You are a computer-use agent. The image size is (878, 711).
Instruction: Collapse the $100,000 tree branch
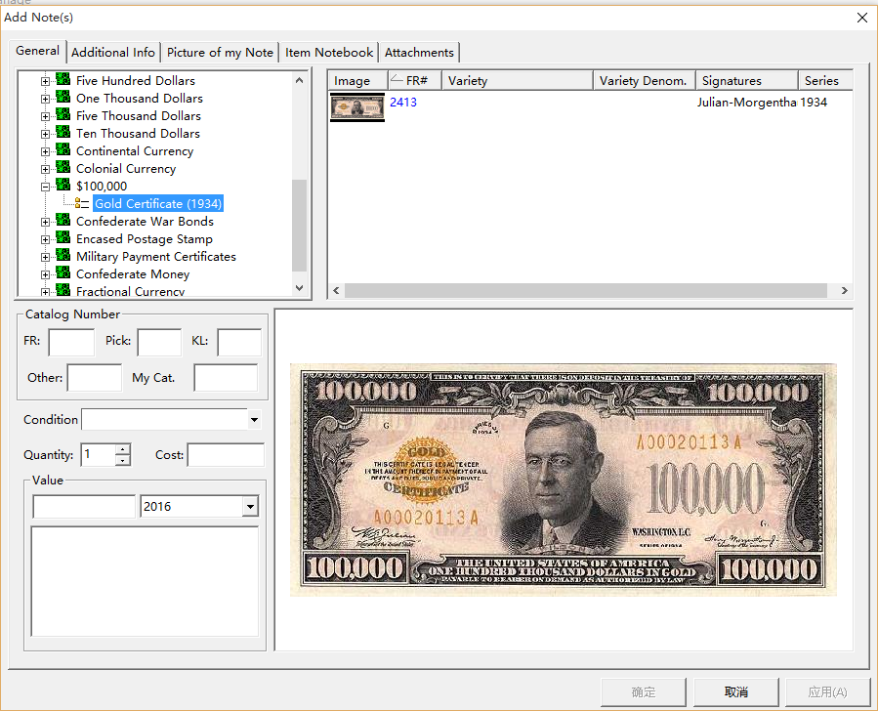tap(46, 186)
